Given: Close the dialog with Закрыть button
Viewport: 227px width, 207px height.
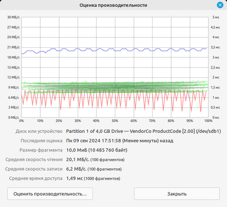Looking at the screenshot, I should pos(177,194).
